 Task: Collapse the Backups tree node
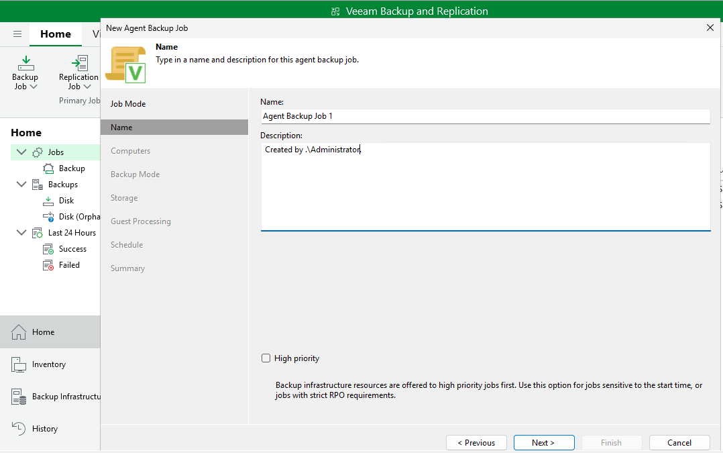pos(21,184)
